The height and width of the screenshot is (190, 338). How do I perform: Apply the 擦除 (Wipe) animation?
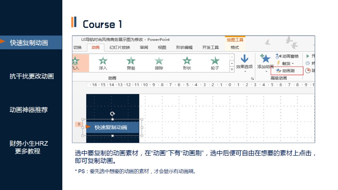click(x=159, y=63)
